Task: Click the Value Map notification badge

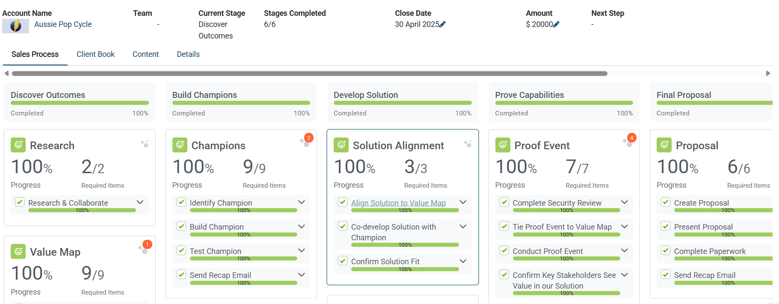Action: pos(147,244)
